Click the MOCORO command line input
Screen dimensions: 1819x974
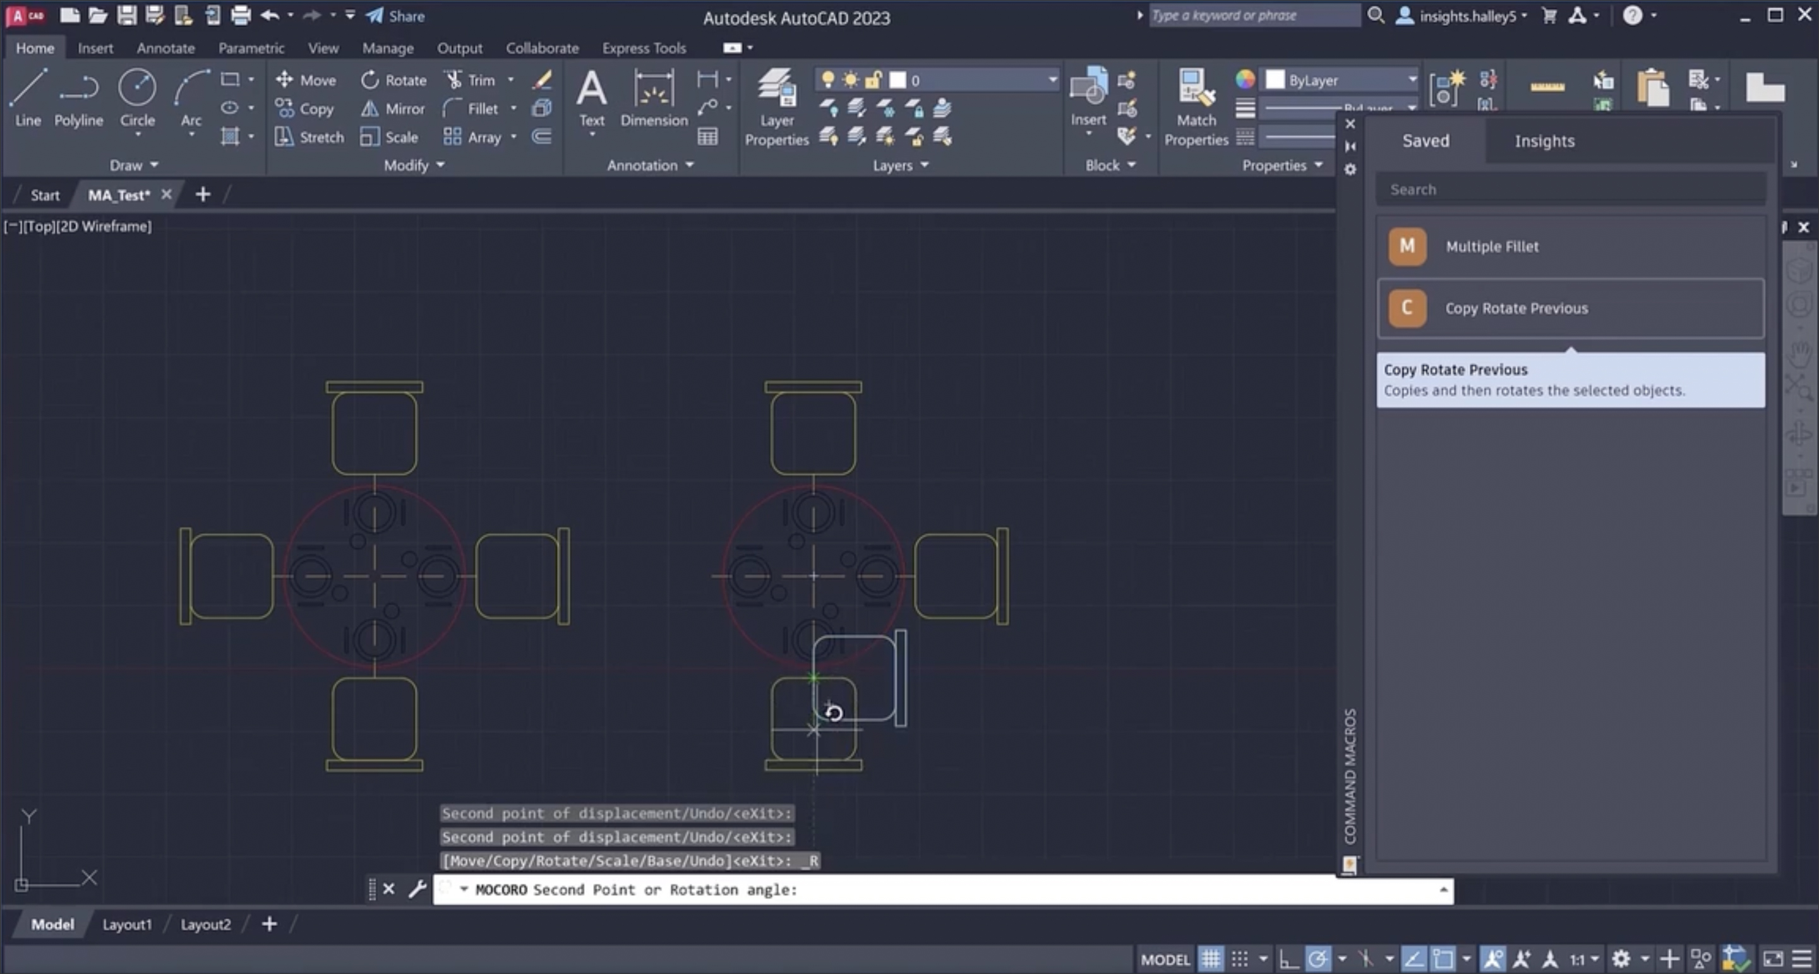(943, 889)
